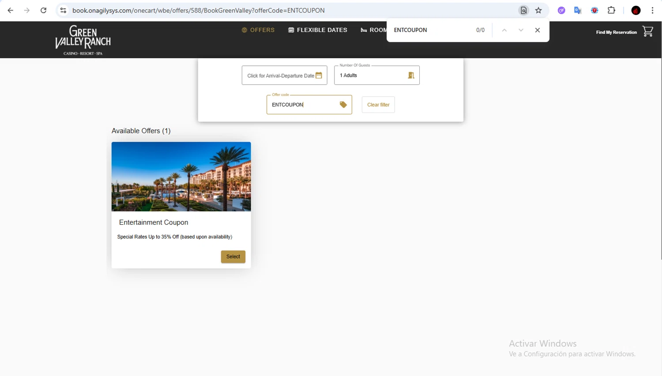This screenshot has height=376, width=662.
Task: Click the Entertainment Coupon title
Action: point(154,222)
